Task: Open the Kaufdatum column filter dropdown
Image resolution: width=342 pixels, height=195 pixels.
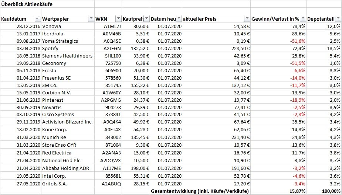Action: (x=38, y=19)
